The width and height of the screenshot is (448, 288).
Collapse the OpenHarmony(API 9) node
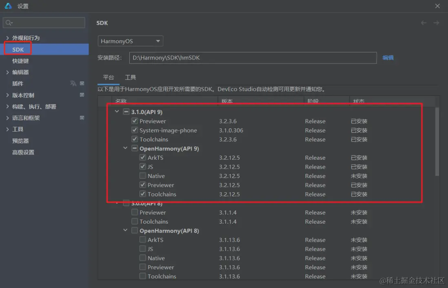click(125, 148)
